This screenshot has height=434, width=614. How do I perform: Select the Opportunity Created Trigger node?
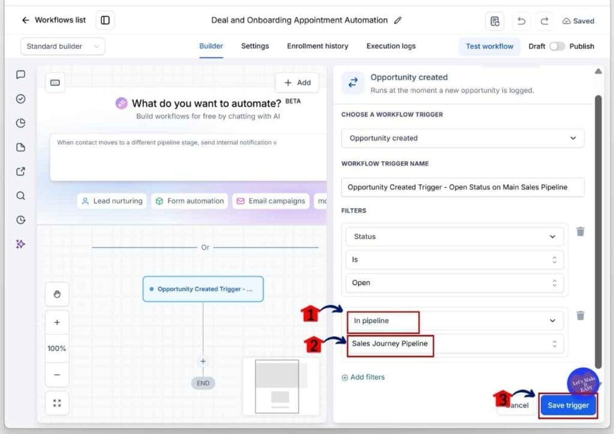(x=203, y=289)
